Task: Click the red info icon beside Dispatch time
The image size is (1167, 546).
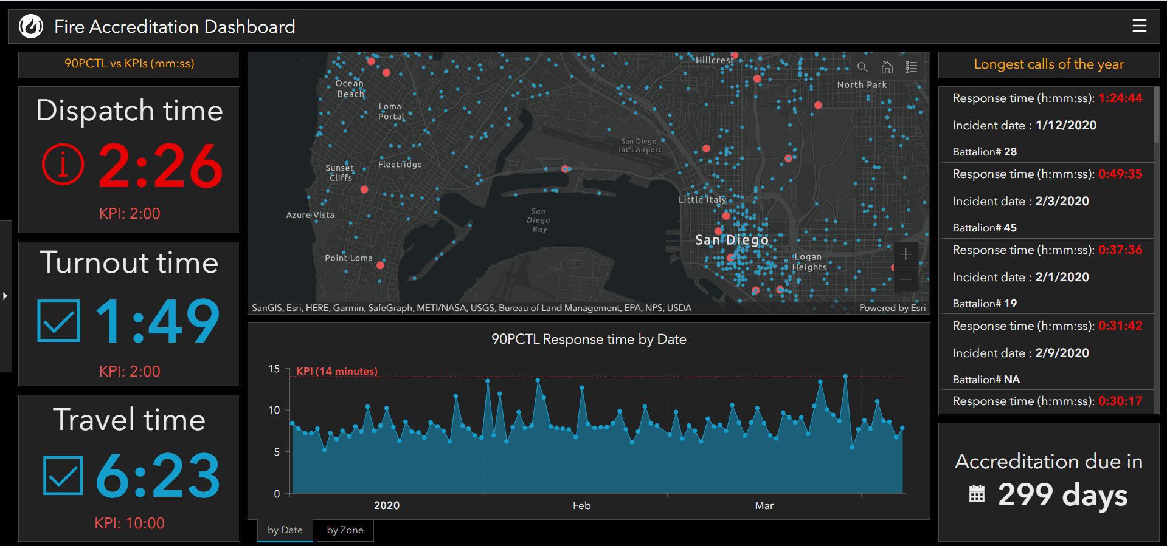Action: [63, 165]
